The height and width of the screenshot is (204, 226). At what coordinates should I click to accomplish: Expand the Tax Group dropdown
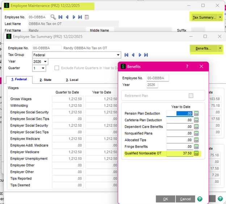tap(118, 55)
